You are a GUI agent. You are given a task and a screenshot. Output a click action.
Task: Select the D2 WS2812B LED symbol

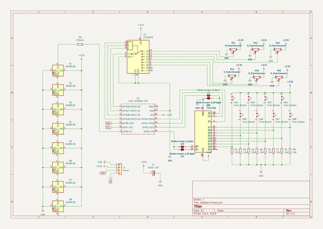(58, 90)
